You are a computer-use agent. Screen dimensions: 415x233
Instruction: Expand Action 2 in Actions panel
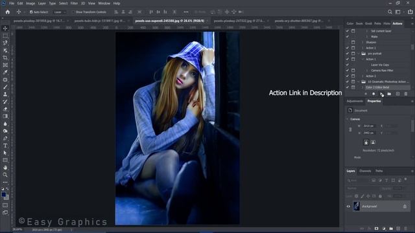click(x=362, y=76)
